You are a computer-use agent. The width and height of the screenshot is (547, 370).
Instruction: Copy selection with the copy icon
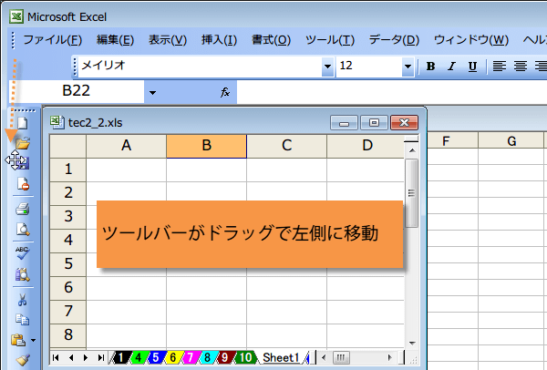point(23,320)
